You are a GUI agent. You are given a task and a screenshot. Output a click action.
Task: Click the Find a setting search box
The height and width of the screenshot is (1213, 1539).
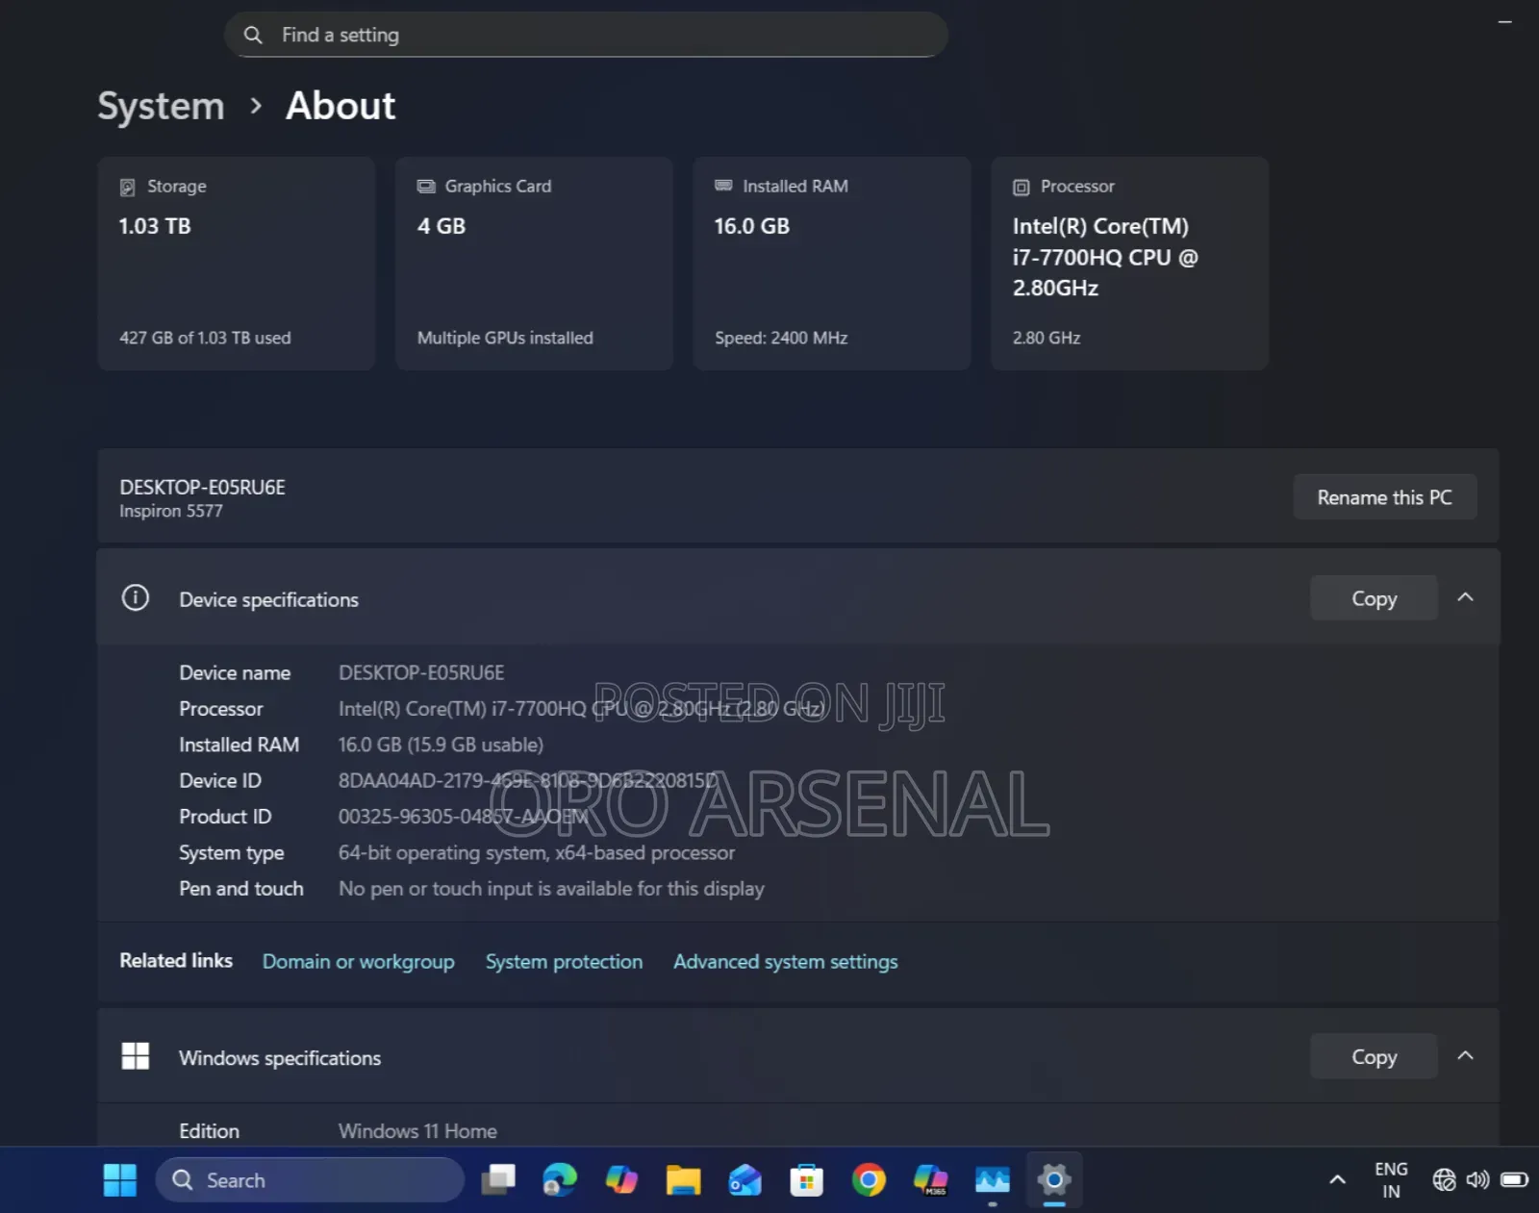pyautogui.click(x=586, y=35)
